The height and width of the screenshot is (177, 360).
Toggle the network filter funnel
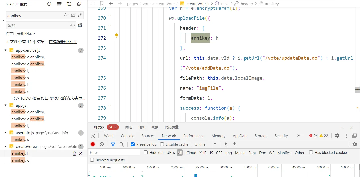click(x=113, y=144)
